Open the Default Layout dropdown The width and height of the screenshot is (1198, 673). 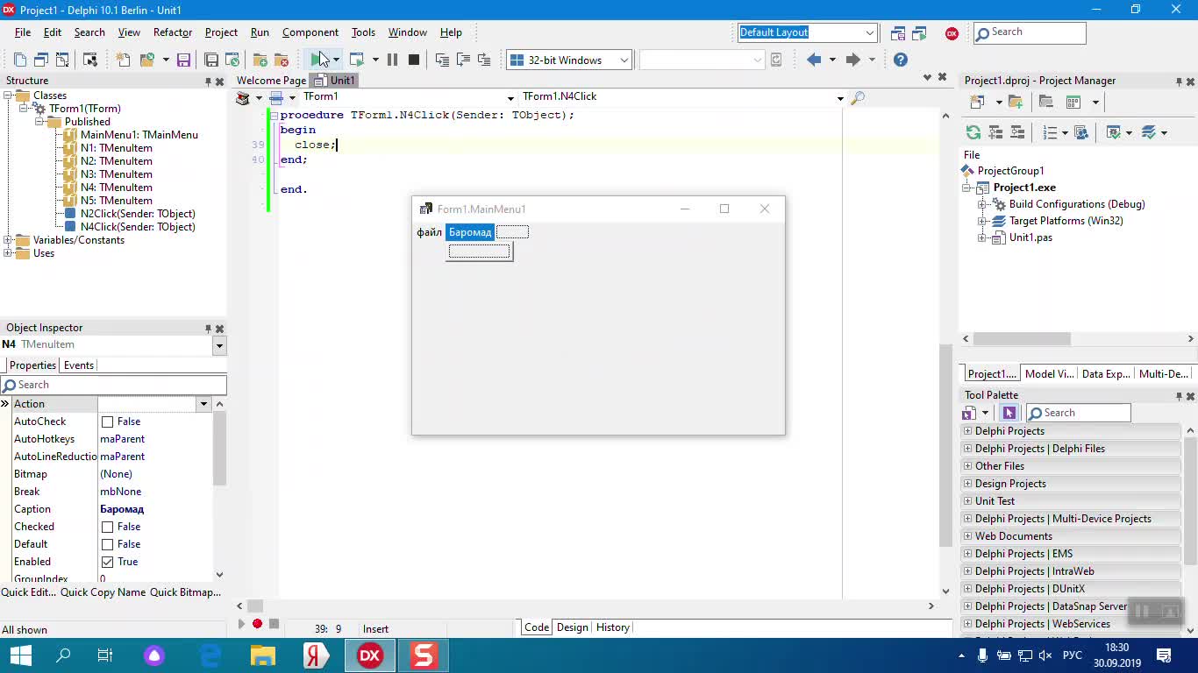[869, 33]
